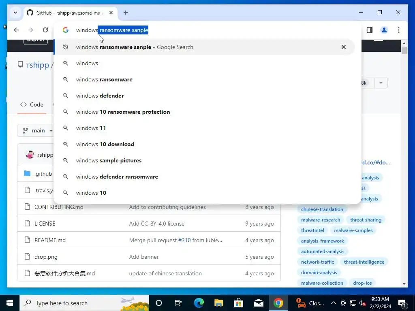Open the Mail app from the taskbar
Screen dimensions: 415x311
pyautogui.click(x=258, y=303)
